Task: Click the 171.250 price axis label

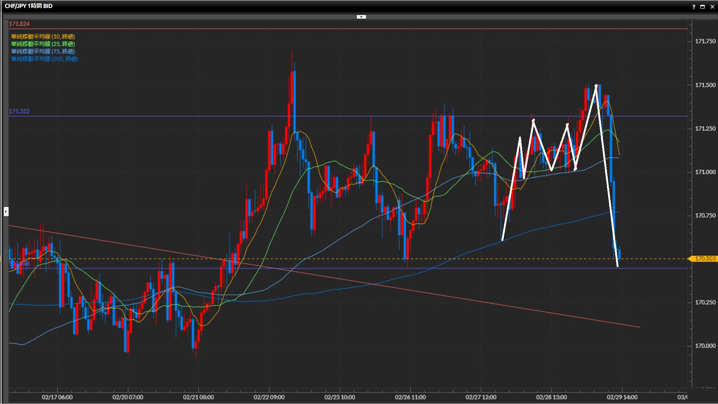Action: tap(705, 128)
